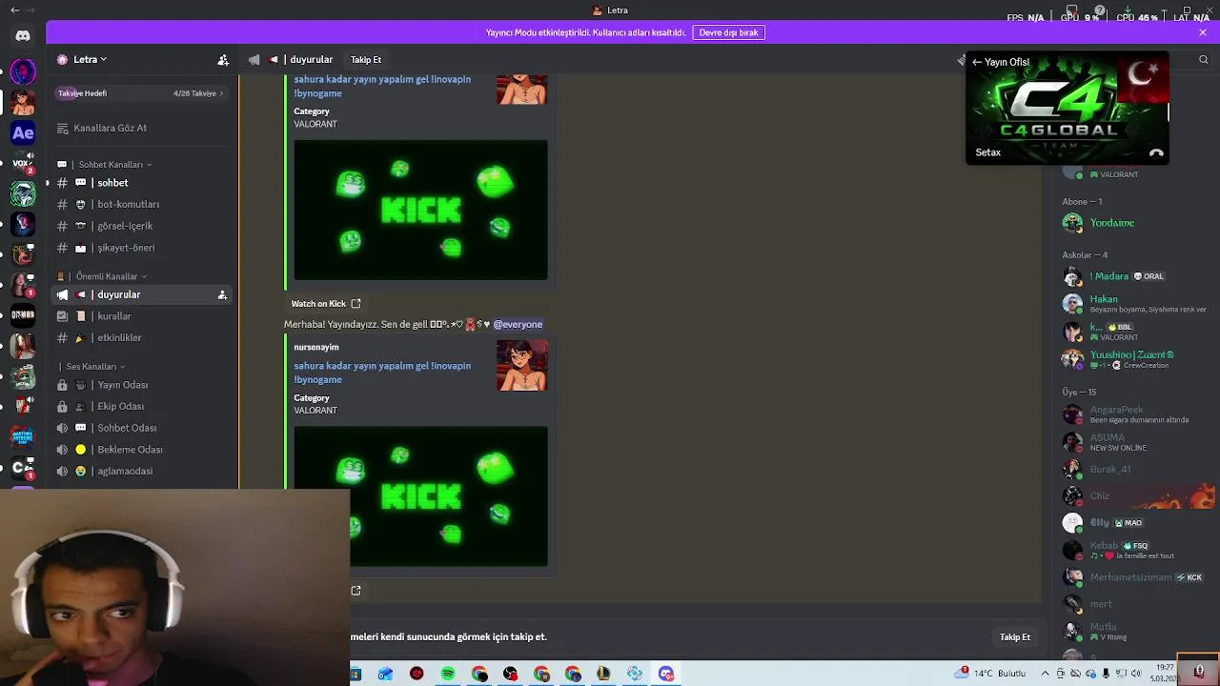Viewport: 1220px width, 686px height.
Task: Open League of Legends taskbar icon
Action: tap(603, 674)
